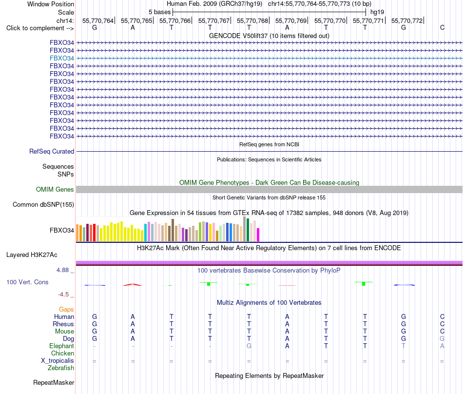Click the gray T in the Elephant row
The image size is (463, 394).
tap(404, 346)
